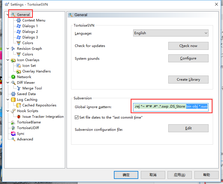Click the Dialogs 1 icon
The width and height of the screenshot is (223, 184).
click(19, 26)
